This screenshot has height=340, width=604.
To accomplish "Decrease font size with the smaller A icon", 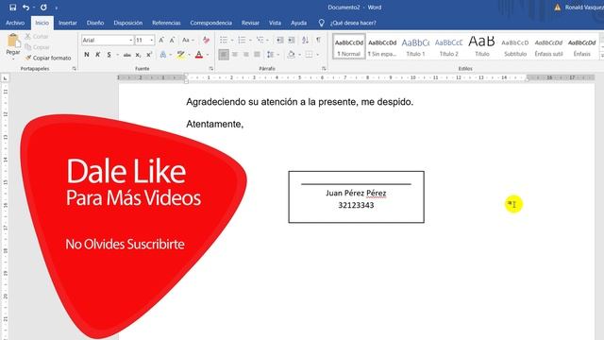I will 172,40.
